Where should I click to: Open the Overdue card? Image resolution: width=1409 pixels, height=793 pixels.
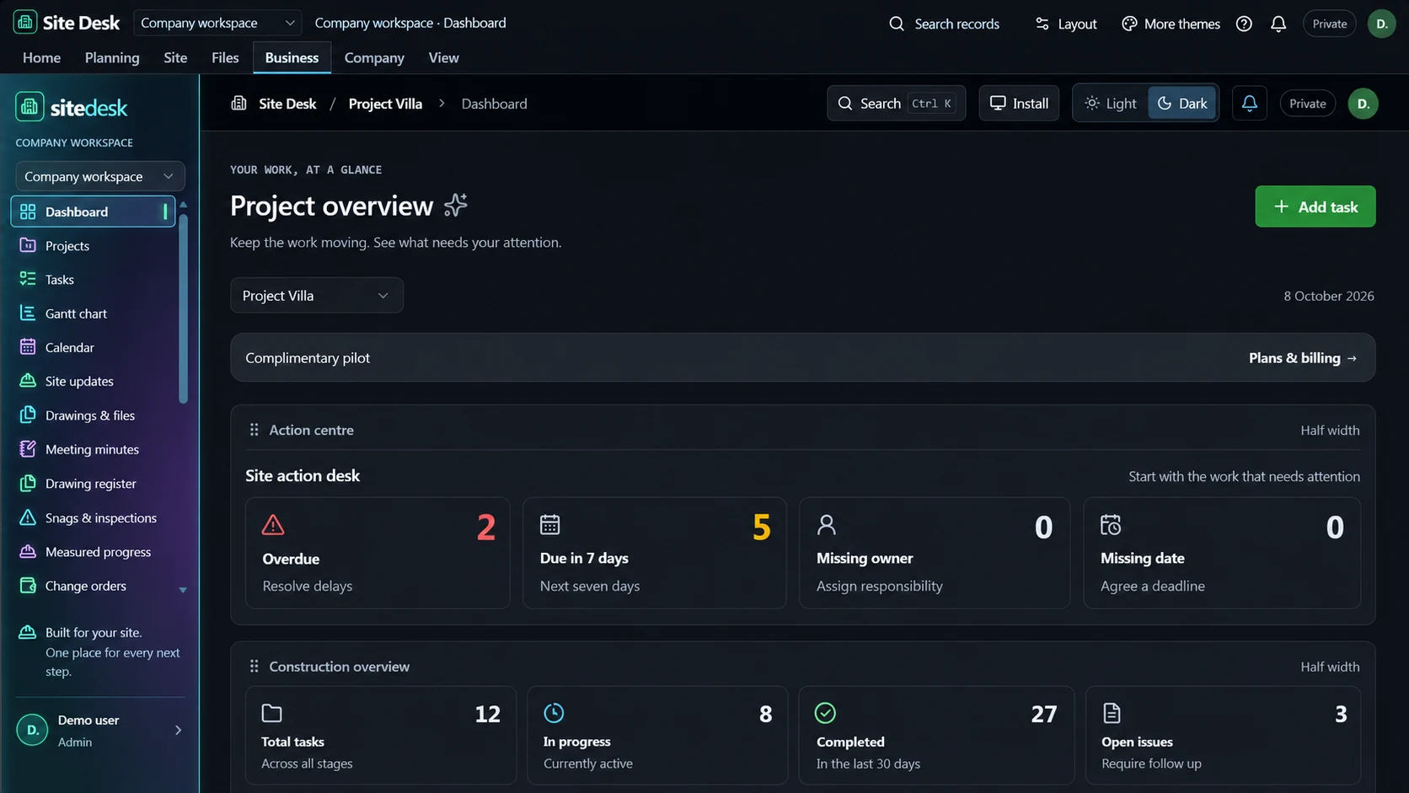pos(378,553)
